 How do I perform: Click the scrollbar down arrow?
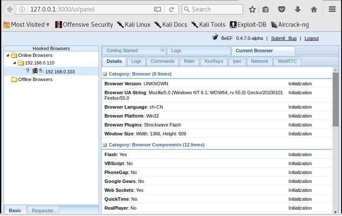[x=336, y=212]
